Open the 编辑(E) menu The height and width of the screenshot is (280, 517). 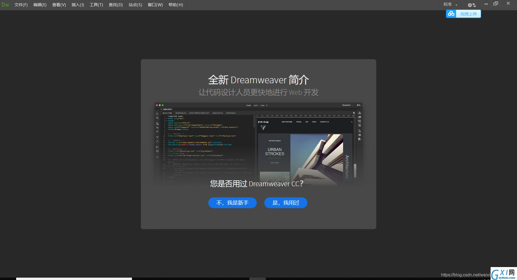click(x=40, y=5)
